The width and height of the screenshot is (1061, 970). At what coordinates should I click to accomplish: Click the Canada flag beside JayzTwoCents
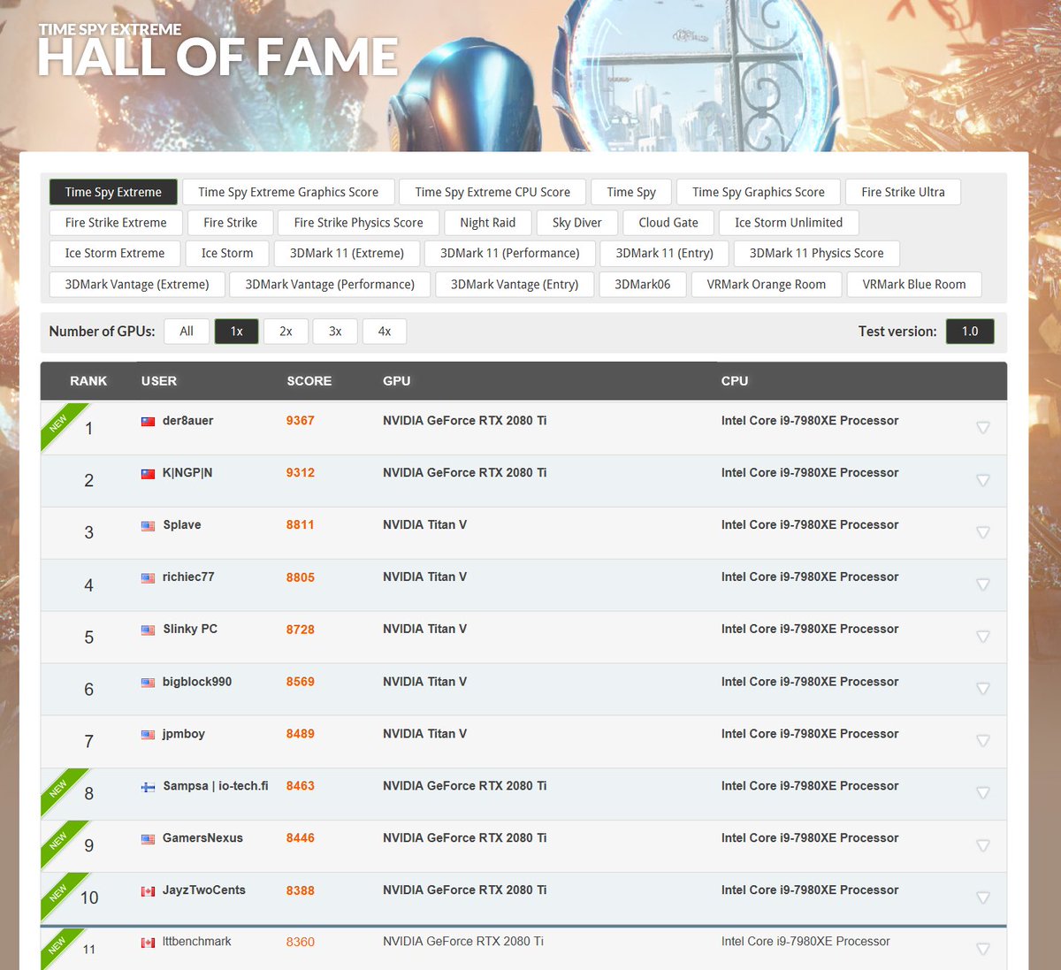point(149,891)
